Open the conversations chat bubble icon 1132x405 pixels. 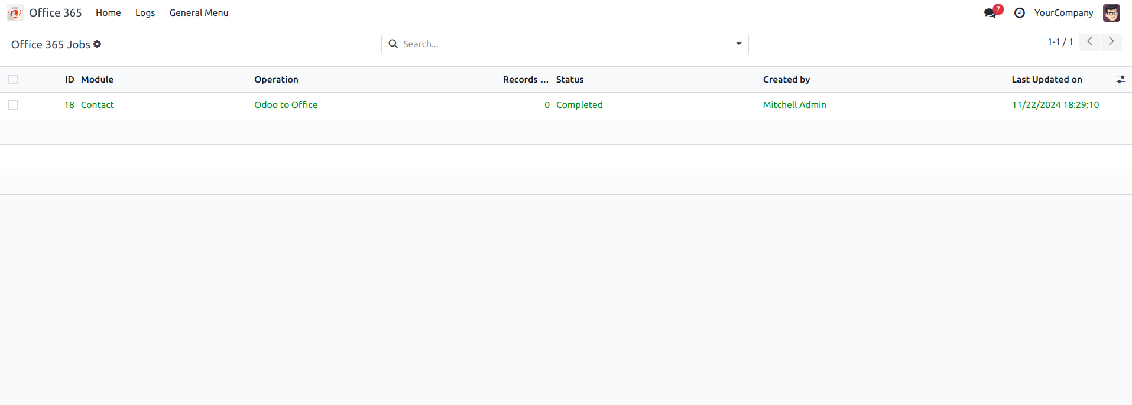991,13
